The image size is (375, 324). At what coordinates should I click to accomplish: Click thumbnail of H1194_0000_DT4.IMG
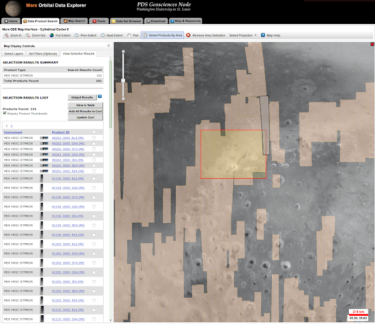(42, 197)
